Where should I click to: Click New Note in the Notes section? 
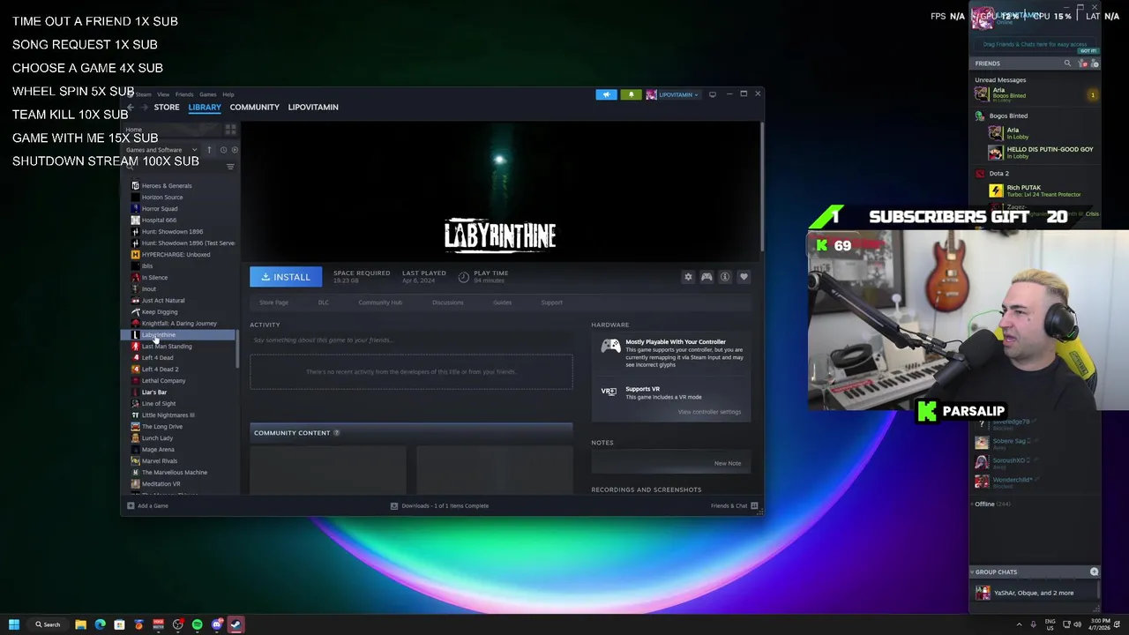728,463
